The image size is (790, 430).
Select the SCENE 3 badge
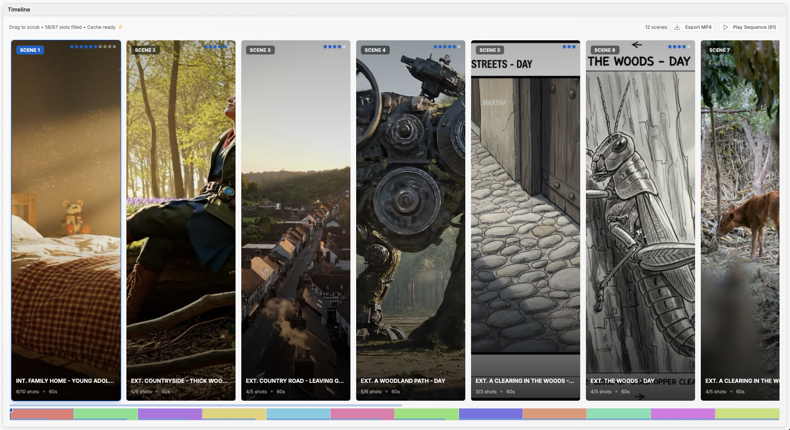coord(260,50)
